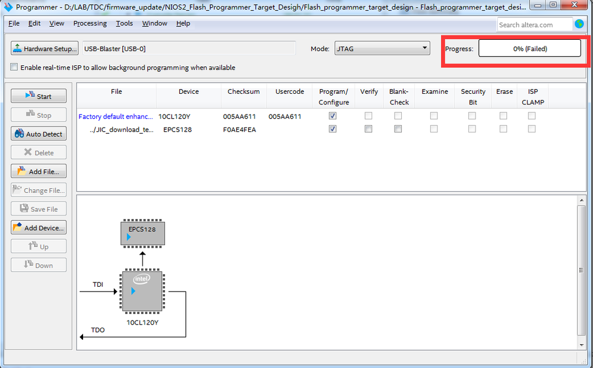Open the Processing menu
The height and width of the screenshot is (368, 593).
pos(90,23)
